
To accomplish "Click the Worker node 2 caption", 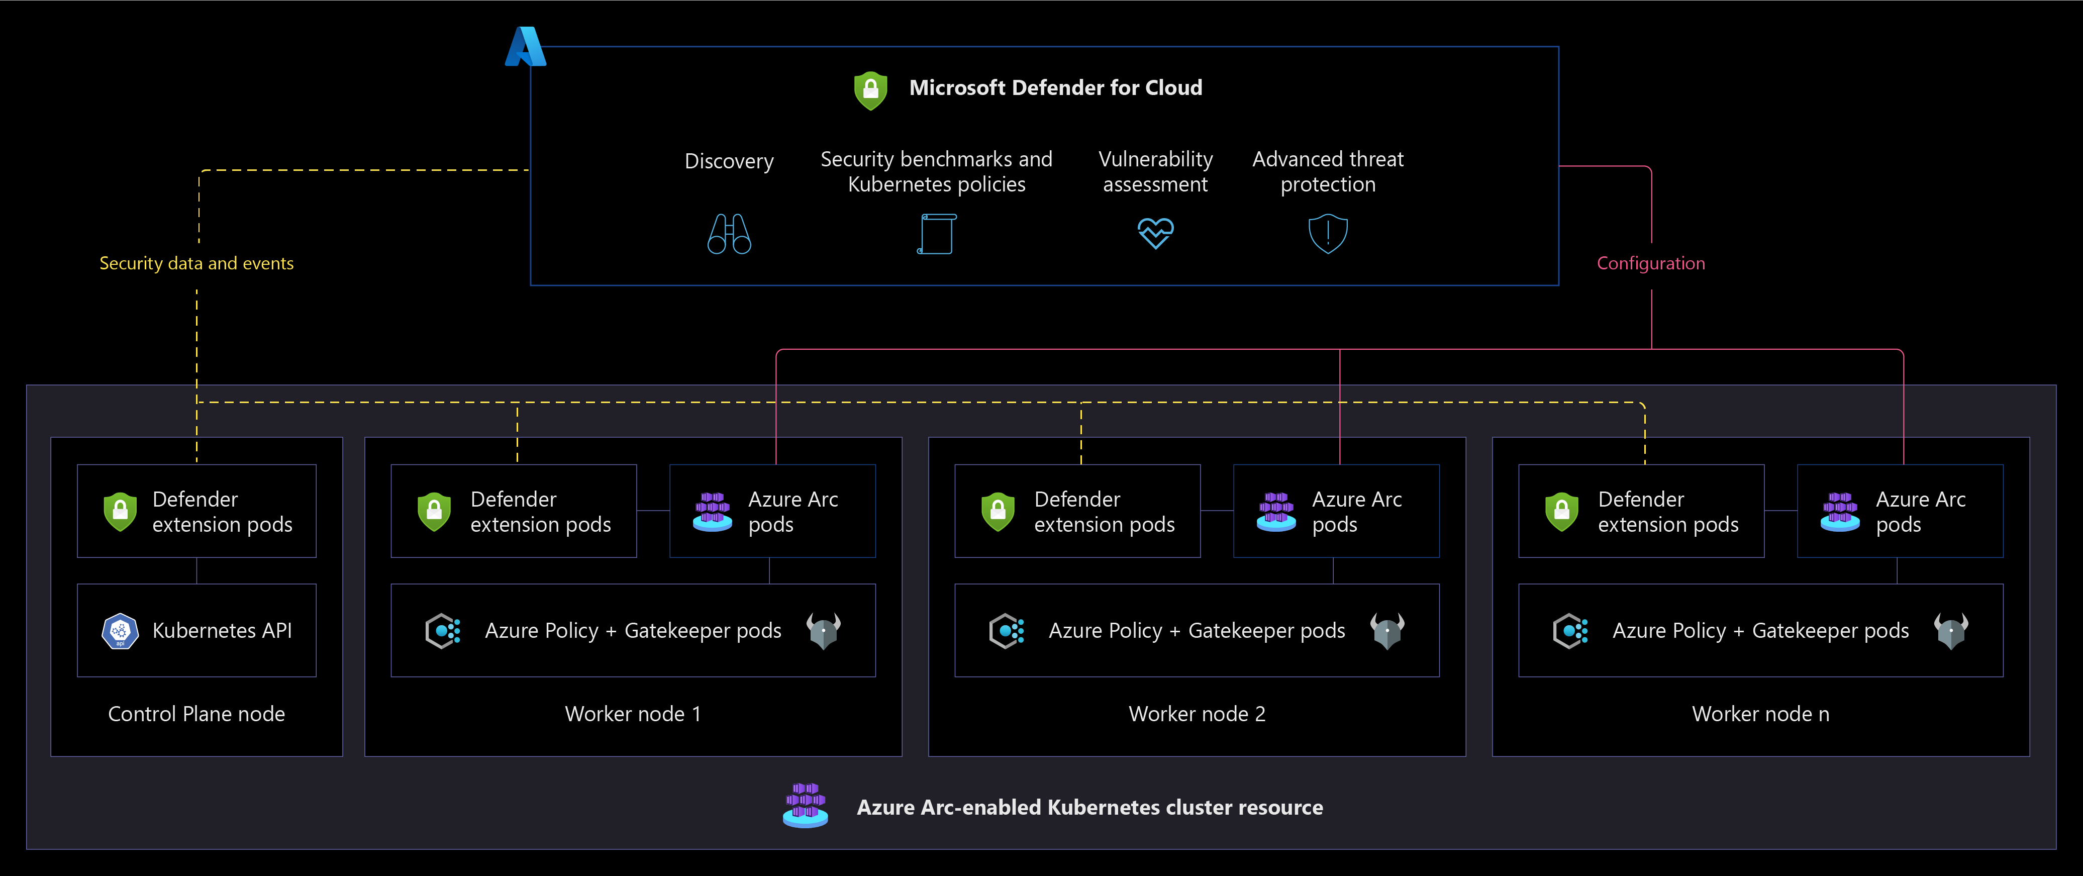I will pos(1197,714).
